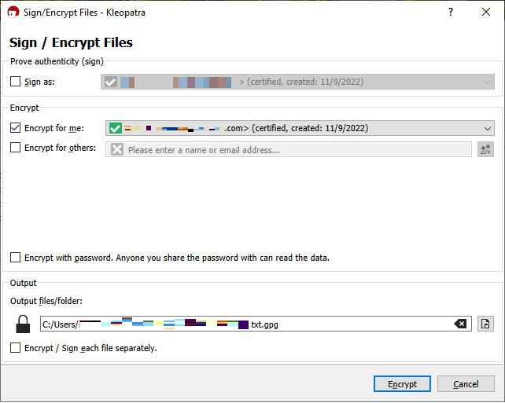Browse for output file location icon
The width and height of the screenshot is (505, 403).
click(x=485, y=324)
